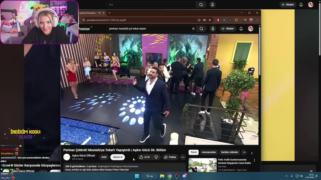
Task: Open the 'Polis Trafik Durdurmasında' video thumbnail
Action: tap(203, 165)
